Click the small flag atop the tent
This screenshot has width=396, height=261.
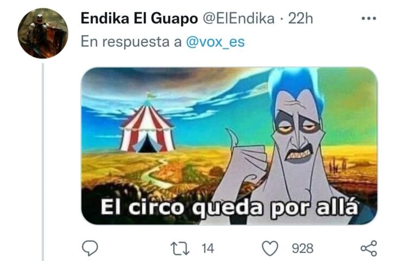pos(151,96)
